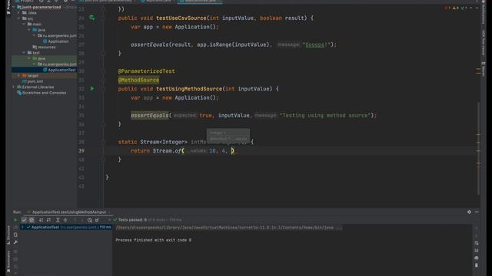Open Bookmarks tool window

(x=8, y=261)
